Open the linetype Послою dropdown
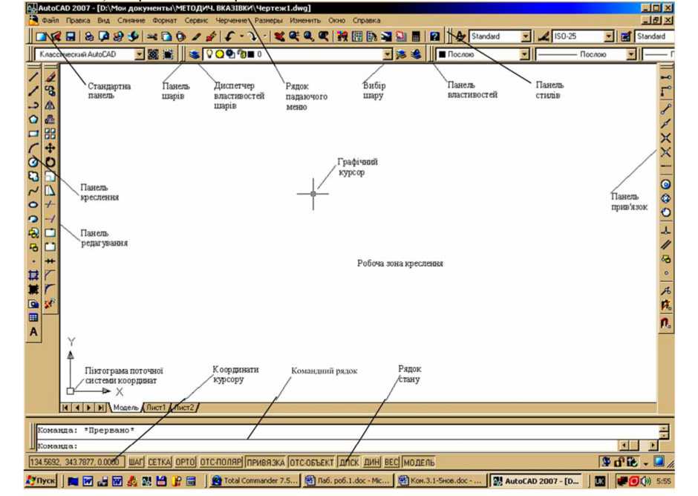 click(x=631, y=54)
